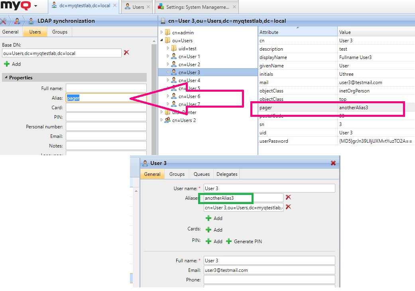Switch to the Groups tab

click(59, 32)
